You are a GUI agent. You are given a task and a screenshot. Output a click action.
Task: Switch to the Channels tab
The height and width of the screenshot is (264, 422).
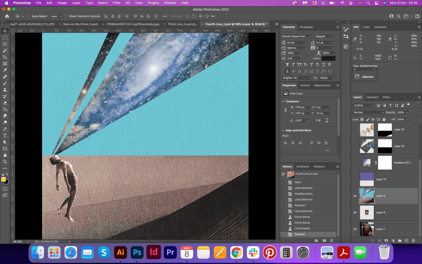pos(372,97)
